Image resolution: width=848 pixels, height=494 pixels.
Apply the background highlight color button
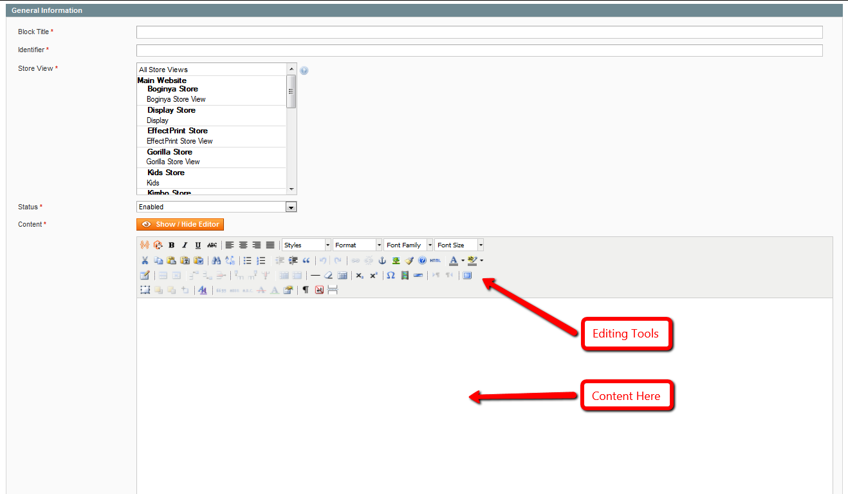tap(473, 260)
